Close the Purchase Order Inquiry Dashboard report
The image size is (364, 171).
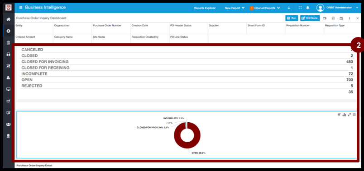point(358,18)
